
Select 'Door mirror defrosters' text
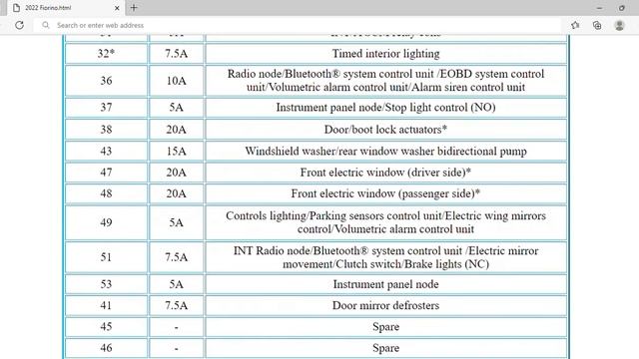point(386,305)
